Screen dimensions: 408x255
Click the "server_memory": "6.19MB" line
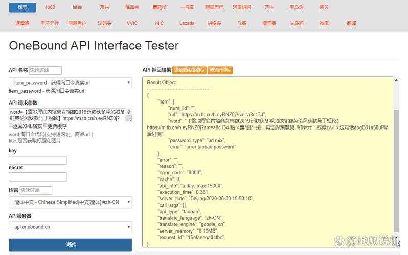(x=188, y=231)
